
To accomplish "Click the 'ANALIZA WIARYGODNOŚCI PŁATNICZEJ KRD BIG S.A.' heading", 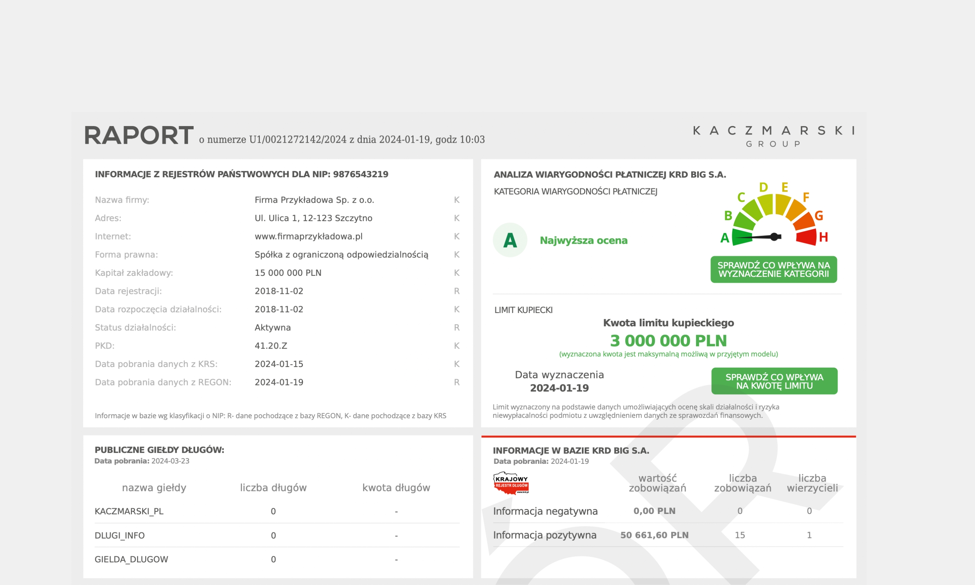I will [x=610, y=175].
